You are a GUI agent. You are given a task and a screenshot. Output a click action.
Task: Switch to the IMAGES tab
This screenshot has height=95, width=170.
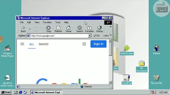(x=44, y=44)
